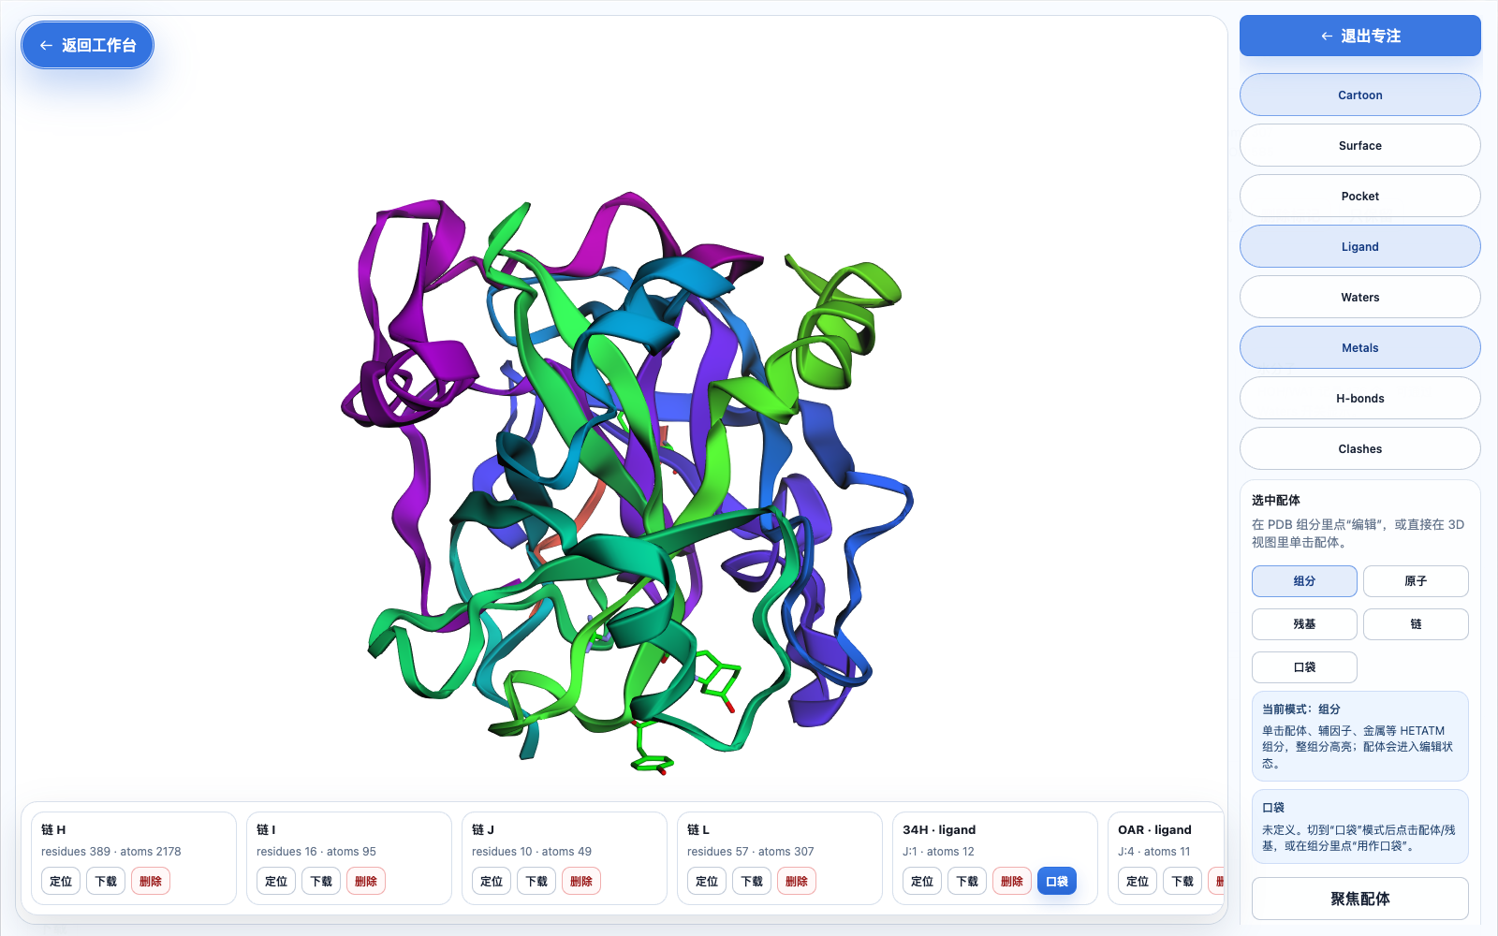The width and height of the screenshot is (1498, 936).
Task: Click 'residues 389 · atoms 2178' text
Action: coord(111,851)
